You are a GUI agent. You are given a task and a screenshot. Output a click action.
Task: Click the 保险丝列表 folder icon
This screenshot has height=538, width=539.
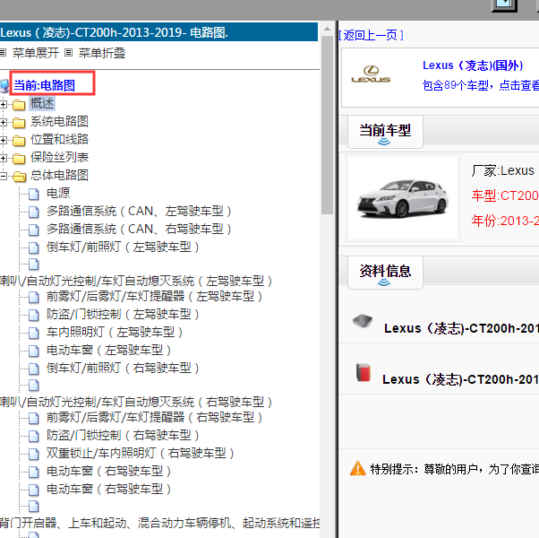[19, 159]
